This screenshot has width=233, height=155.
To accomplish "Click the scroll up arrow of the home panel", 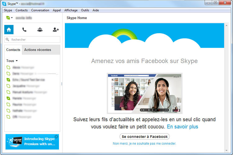I will pos(226,25).
